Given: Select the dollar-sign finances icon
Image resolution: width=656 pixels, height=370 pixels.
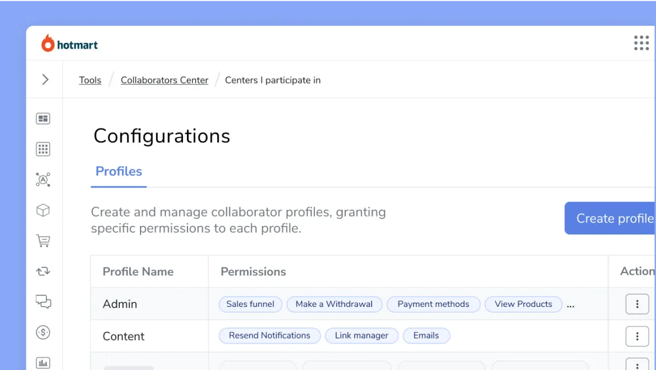Looking at the screenshot, I should (43, 333).
